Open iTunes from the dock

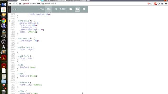4,26
